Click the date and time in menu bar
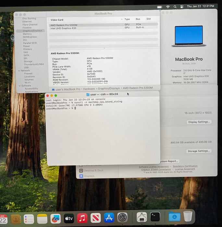This screenshot has width=222, height=227. 200,6
